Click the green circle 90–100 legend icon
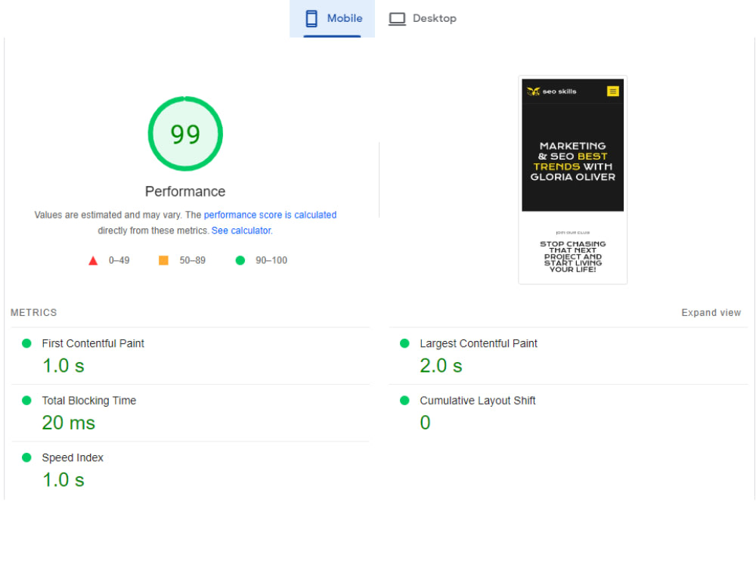 tap(240, 260)
